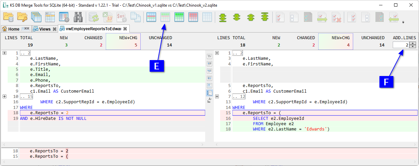Click the open database folder icon
The image size is (419, 166).
8,17
